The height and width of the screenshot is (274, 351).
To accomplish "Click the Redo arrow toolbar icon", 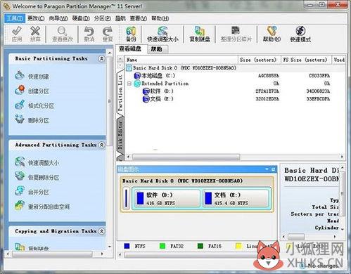I will (108, 31).
